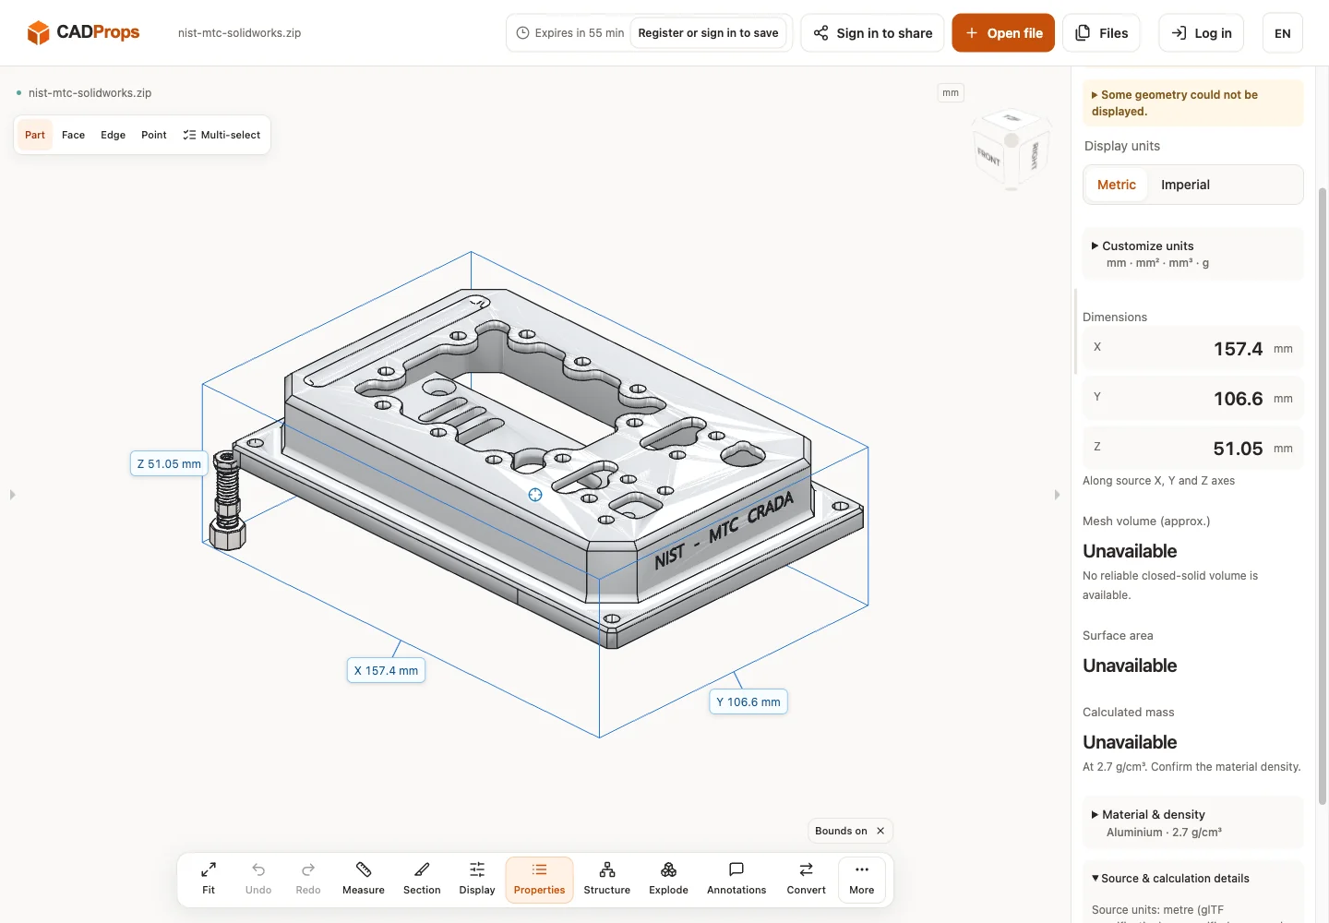Enable Multi-select mode
Viewport: 1329px width, 923px height.
(221, 135)
